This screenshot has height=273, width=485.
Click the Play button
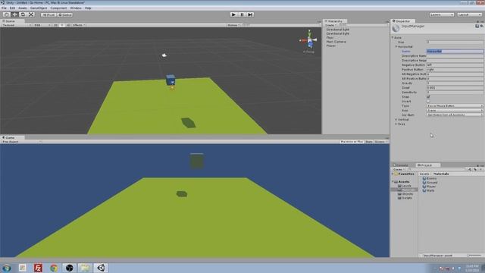[x=233, y=14]
